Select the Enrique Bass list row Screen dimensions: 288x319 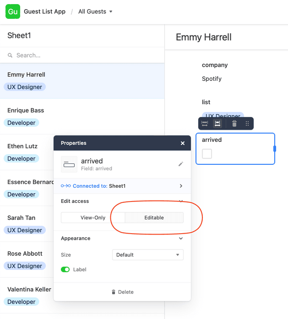pos(82,117)
